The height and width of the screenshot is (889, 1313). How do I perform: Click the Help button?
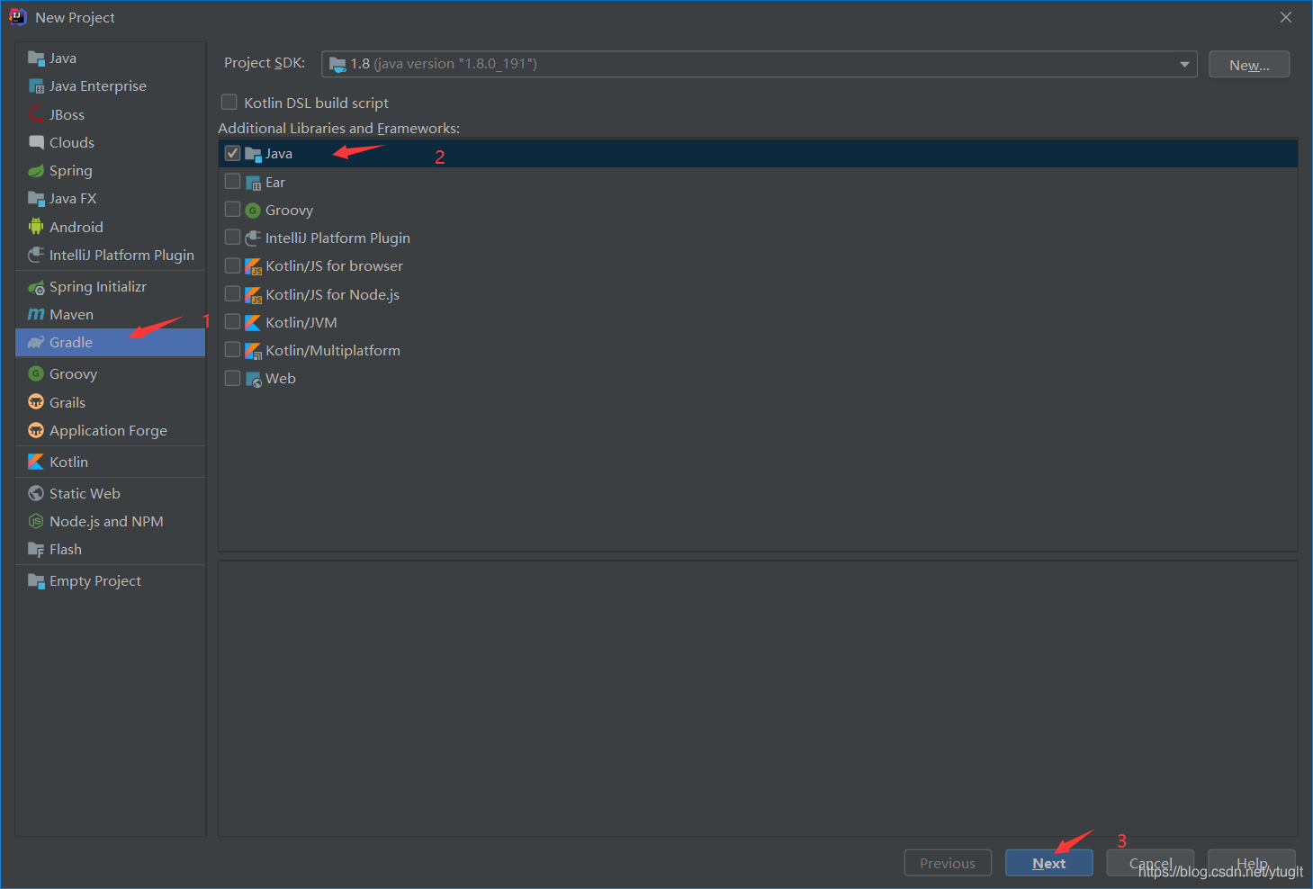pos(1252,863)
